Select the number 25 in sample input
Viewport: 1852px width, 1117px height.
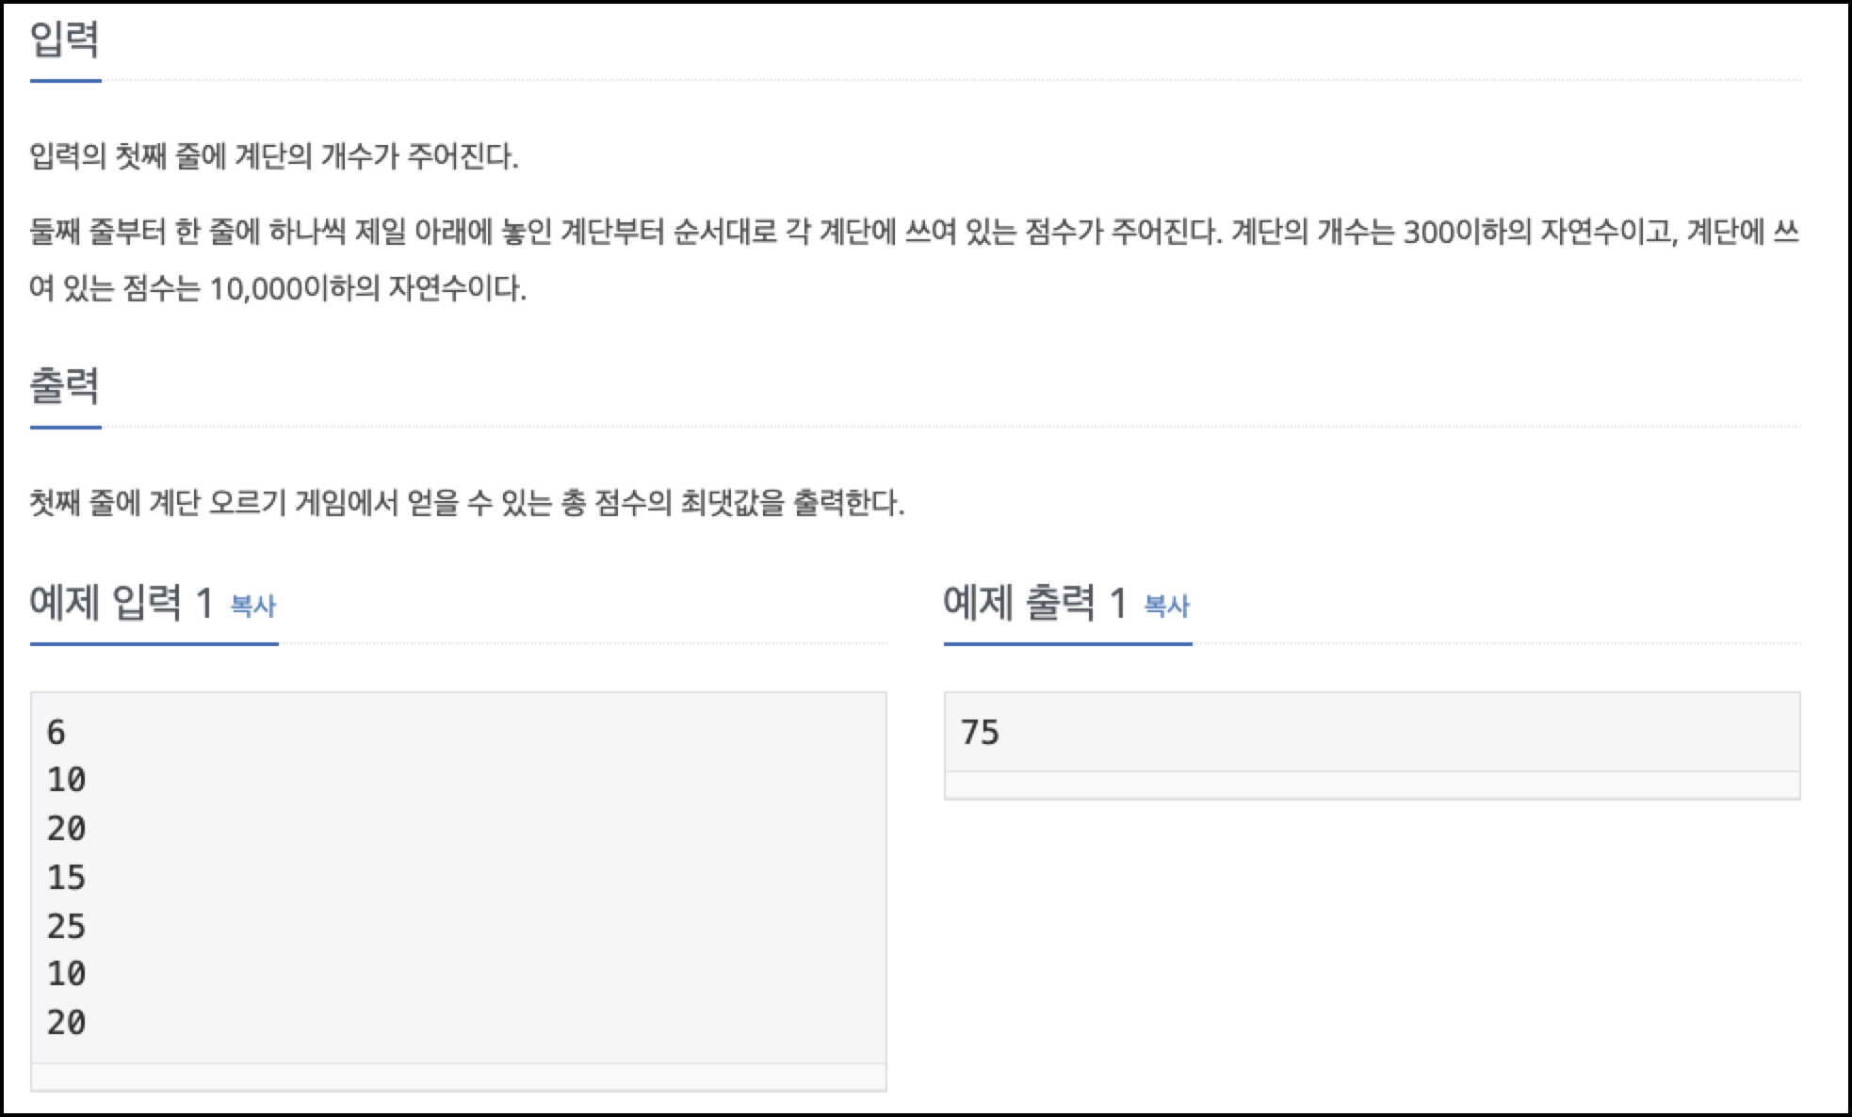tap(65, 927)
